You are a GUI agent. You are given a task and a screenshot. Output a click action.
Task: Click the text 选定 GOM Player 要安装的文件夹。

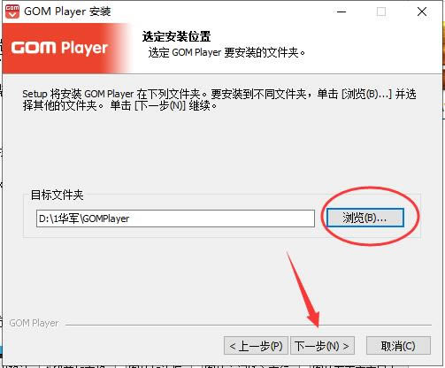click(x=226, y=52)
